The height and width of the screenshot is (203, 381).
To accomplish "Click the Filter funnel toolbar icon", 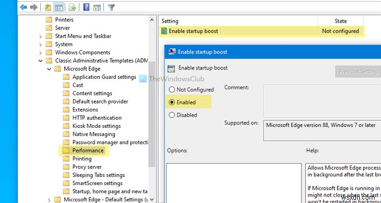I will pos(111,7).
